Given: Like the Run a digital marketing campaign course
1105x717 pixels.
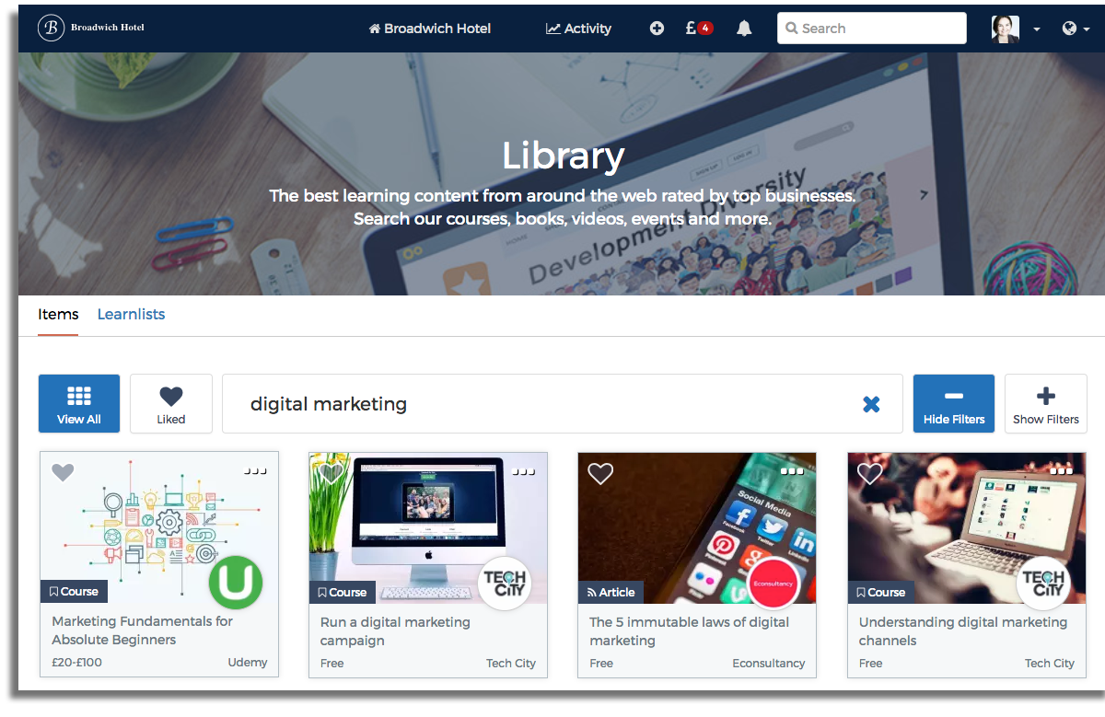Looking at the screenshot, I should (331, 472).
